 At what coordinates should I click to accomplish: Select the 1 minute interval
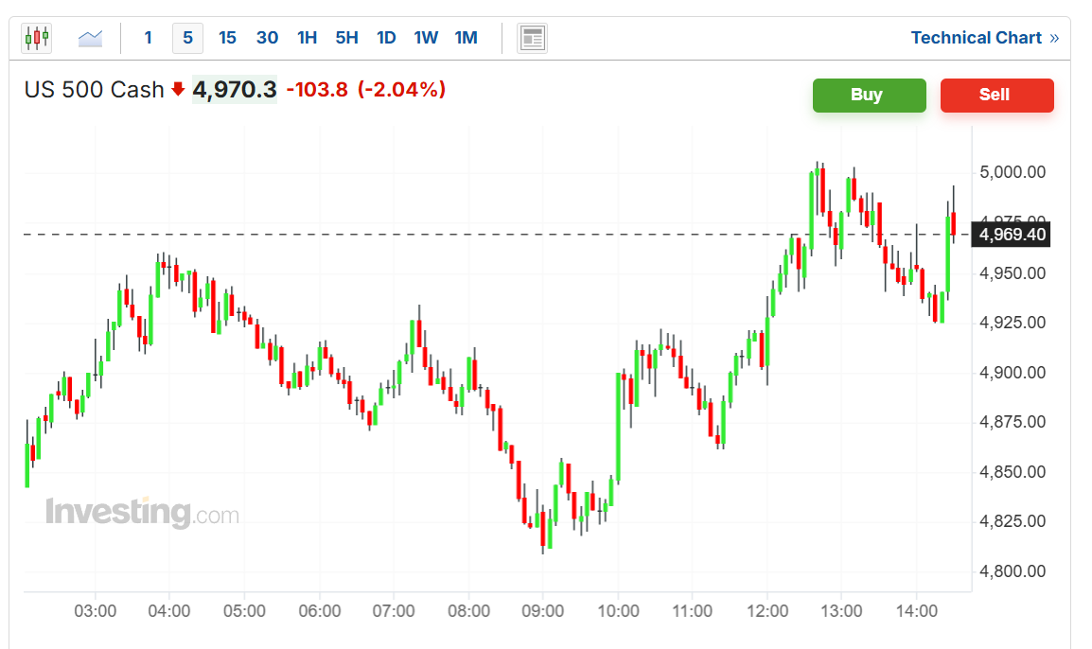click(149, 38)
